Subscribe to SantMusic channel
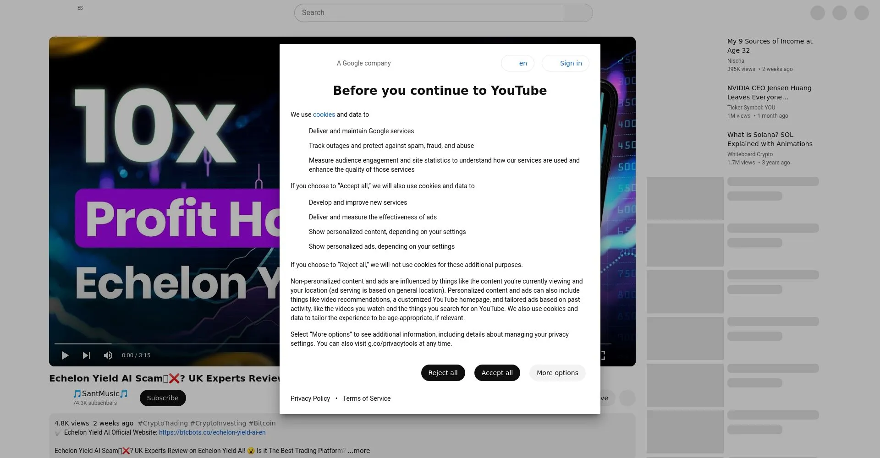880x458 pixels. pos(163,398)
